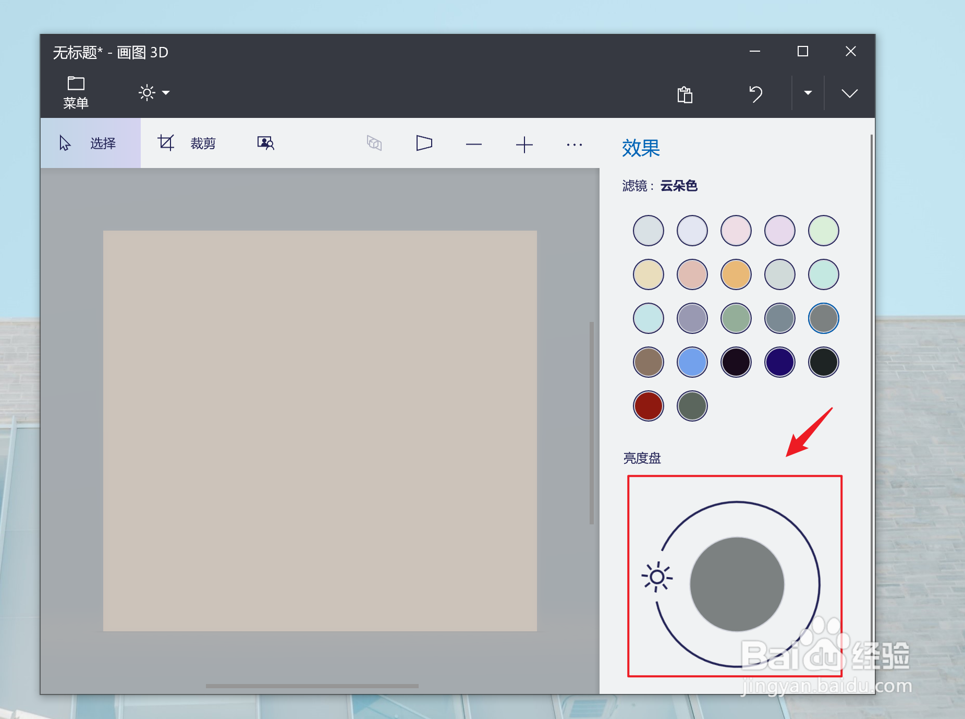Viewport: 965px width, 719px height.
Task: Select the dark red filter swatch
Action: (x=649, y=406)
